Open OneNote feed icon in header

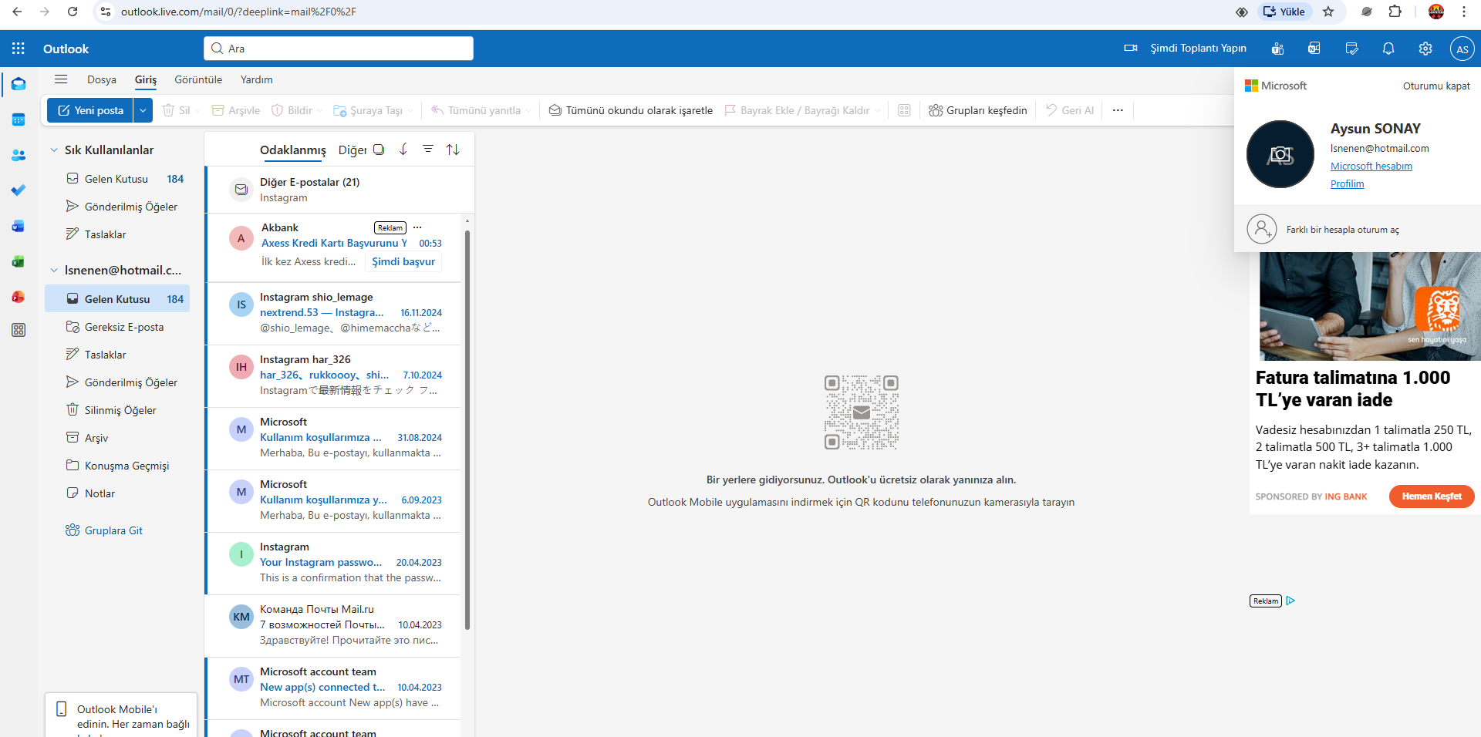[x=1314, y=49]
